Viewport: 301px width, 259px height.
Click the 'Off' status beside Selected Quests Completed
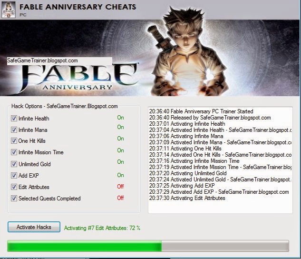[x=120, y=198]
